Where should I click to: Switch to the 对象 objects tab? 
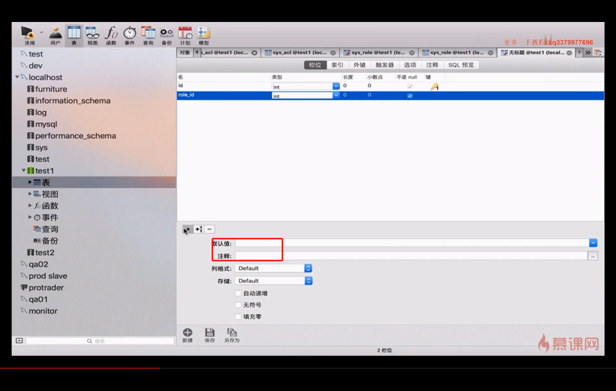(x=184, y=52)
